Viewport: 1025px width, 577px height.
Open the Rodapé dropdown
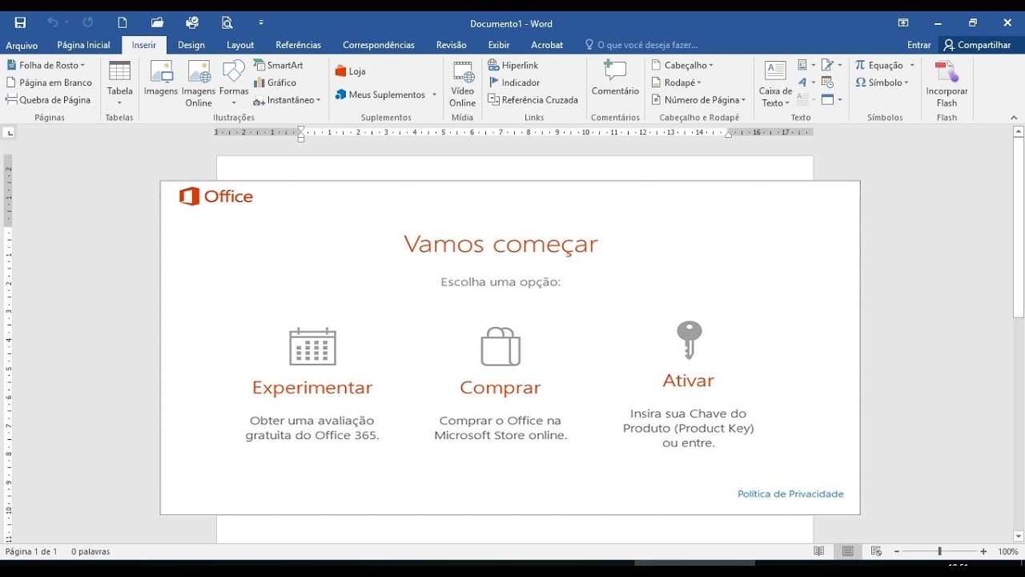[x=677, y=83]
